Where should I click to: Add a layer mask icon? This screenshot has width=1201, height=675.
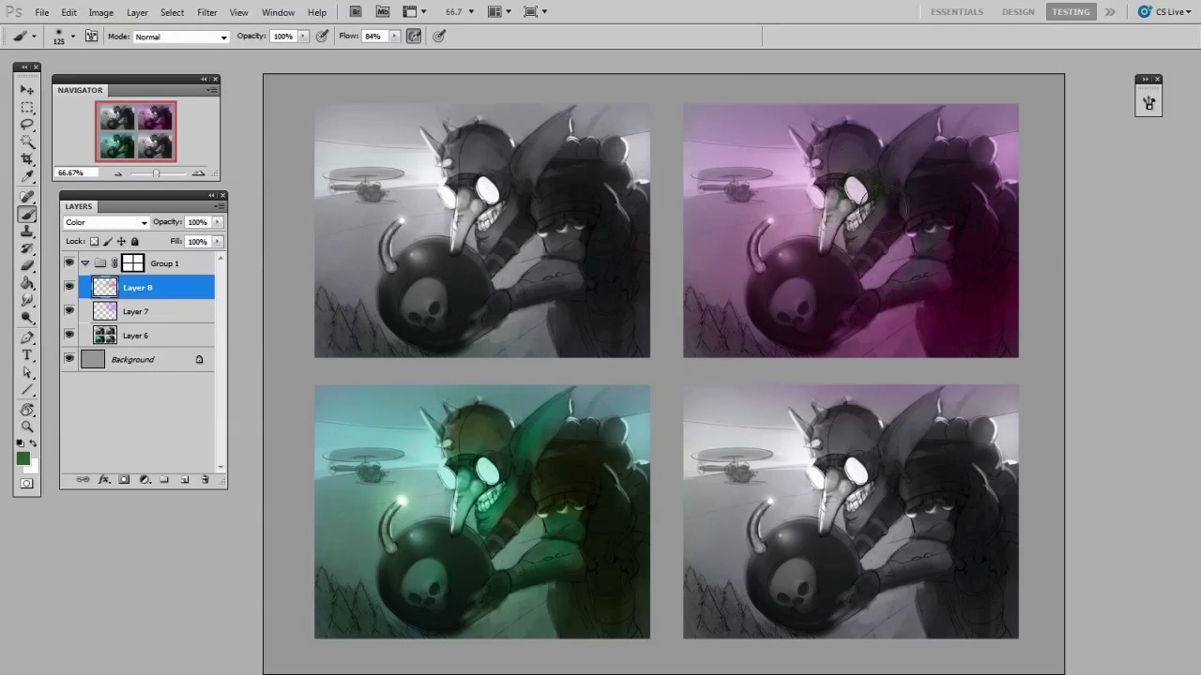tap(124, 479)
